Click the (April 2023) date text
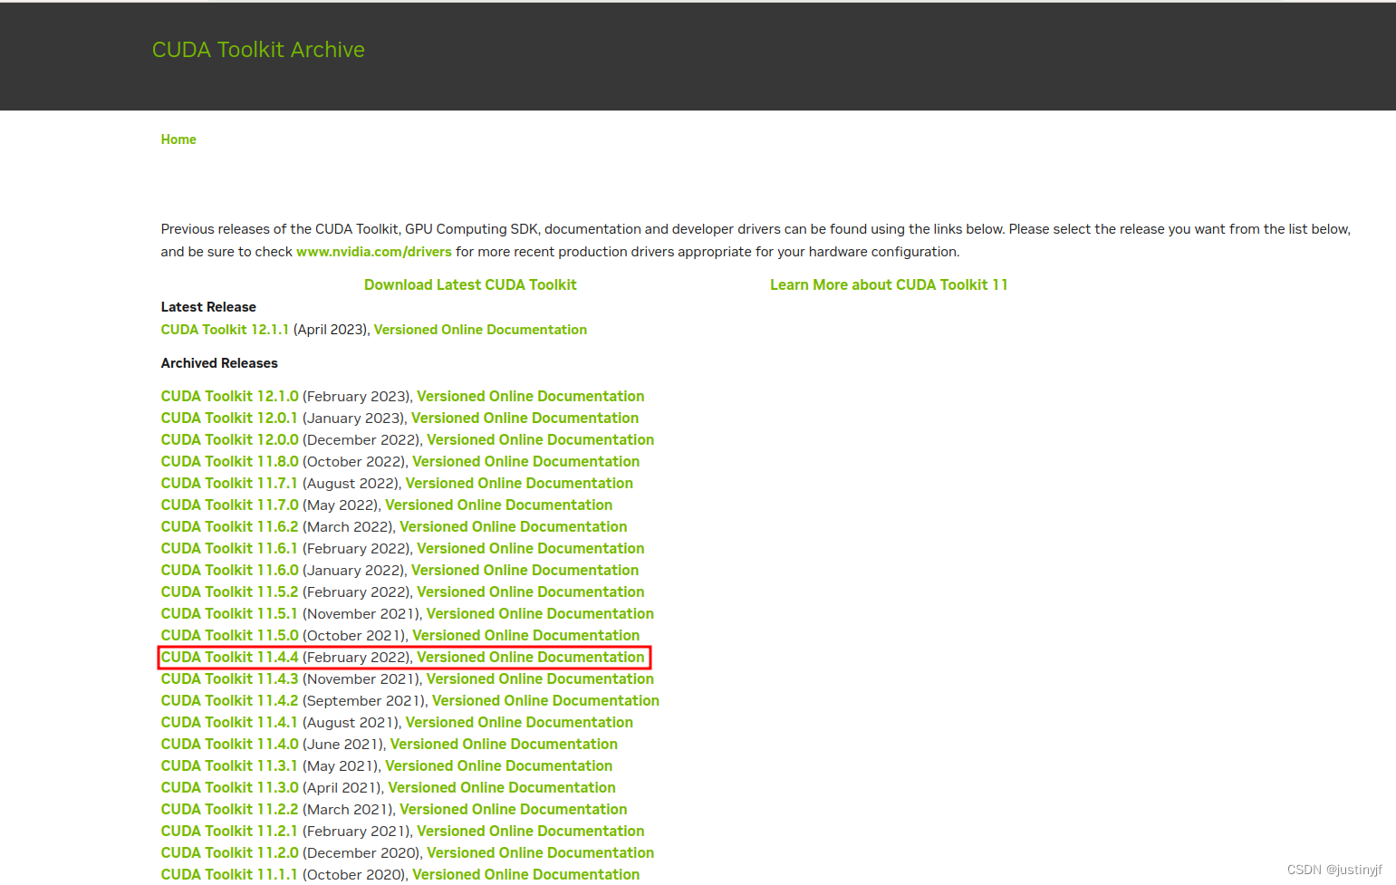This screenshot has height=885, width=1396. pyautogui.click(x=330, y=330)
